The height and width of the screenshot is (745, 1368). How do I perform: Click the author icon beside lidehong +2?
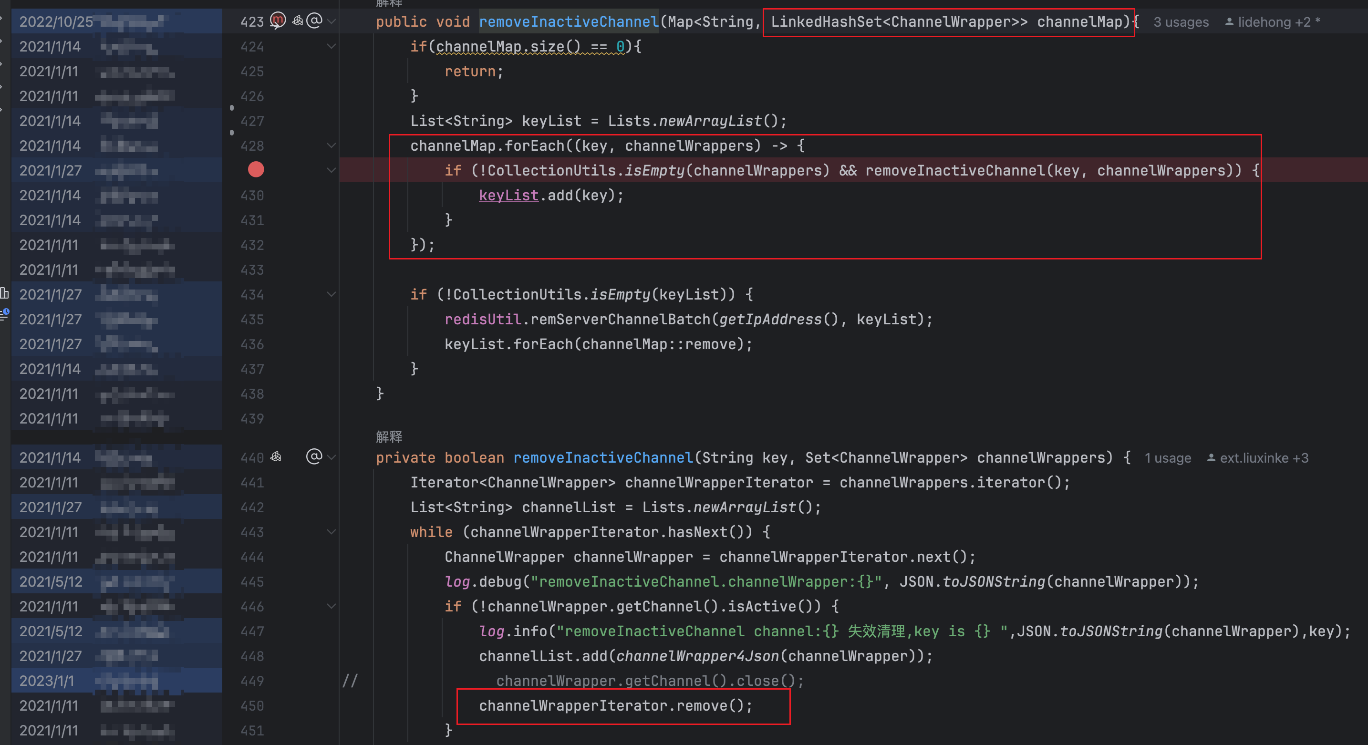coord(1229,22)
